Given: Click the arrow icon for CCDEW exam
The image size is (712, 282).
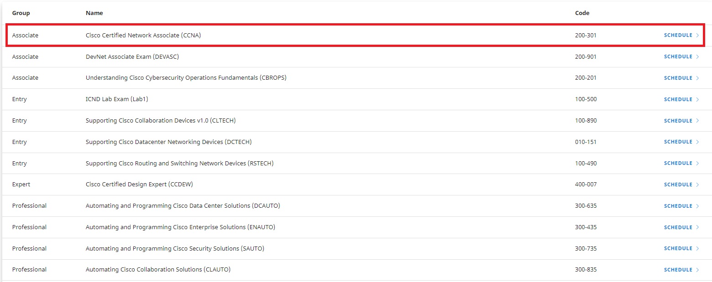Looking at the screenshot, I should (x=697, y=185).
